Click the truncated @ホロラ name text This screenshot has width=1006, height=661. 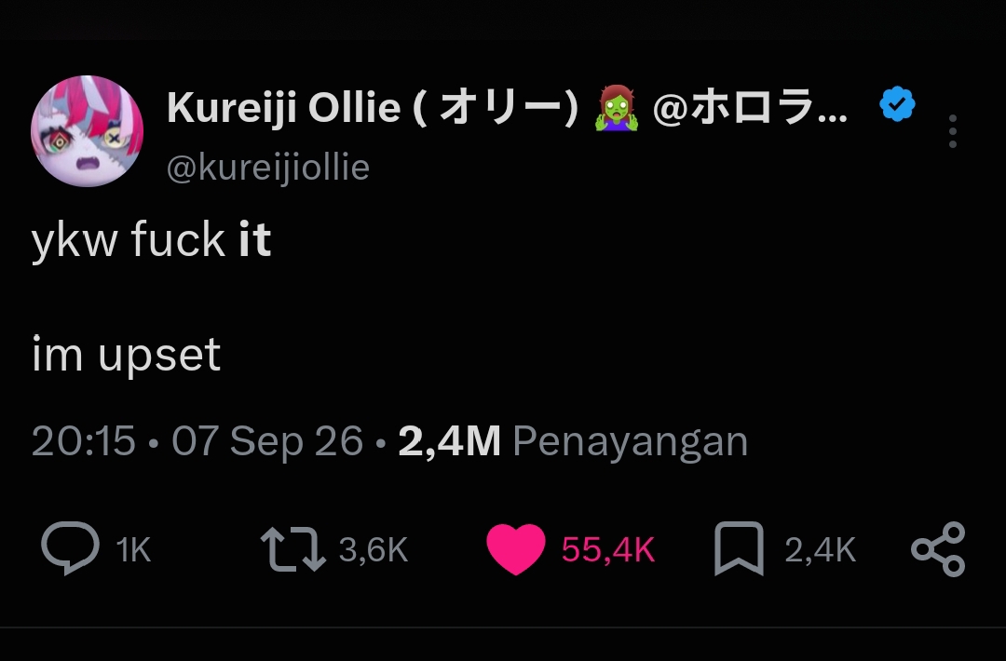pos(750,107)
